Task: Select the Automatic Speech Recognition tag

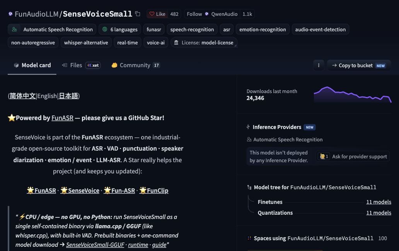Action: tap(52, 29)
